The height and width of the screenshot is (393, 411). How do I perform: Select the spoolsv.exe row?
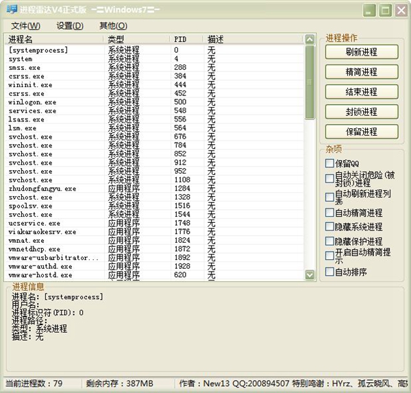154,206
